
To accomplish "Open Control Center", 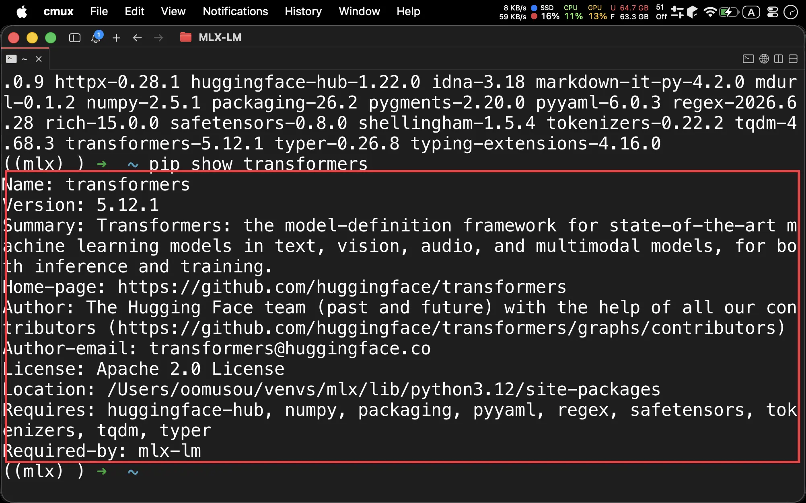I will pyautogui.click(x=773, y=12).
